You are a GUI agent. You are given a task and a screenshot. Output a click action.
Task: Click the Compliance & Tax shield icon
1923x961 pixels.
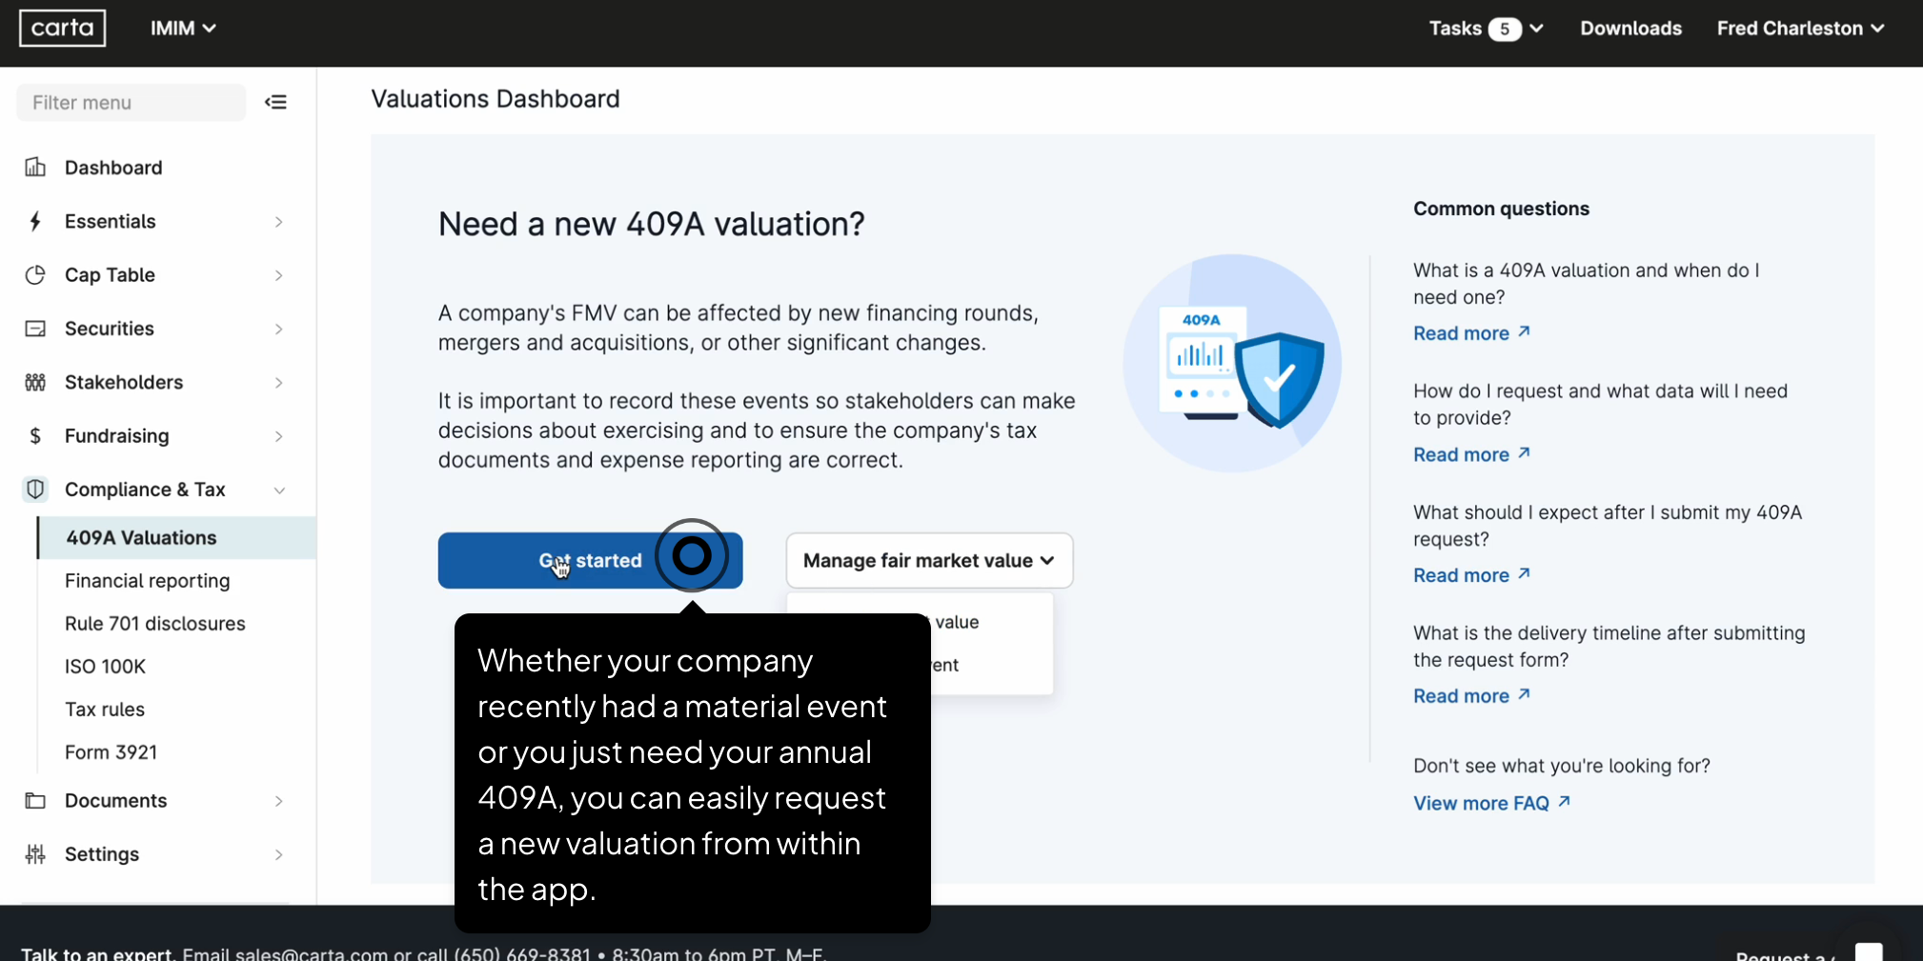coord(35,490)
